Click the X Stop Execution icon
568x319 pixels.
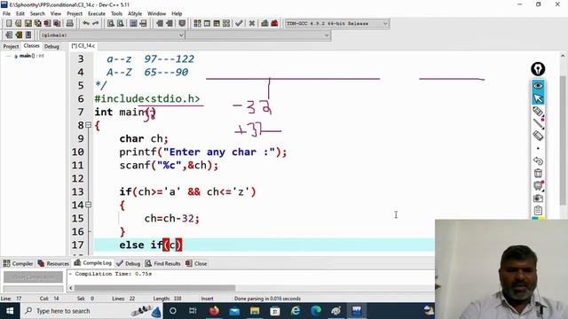click(252, 24)
